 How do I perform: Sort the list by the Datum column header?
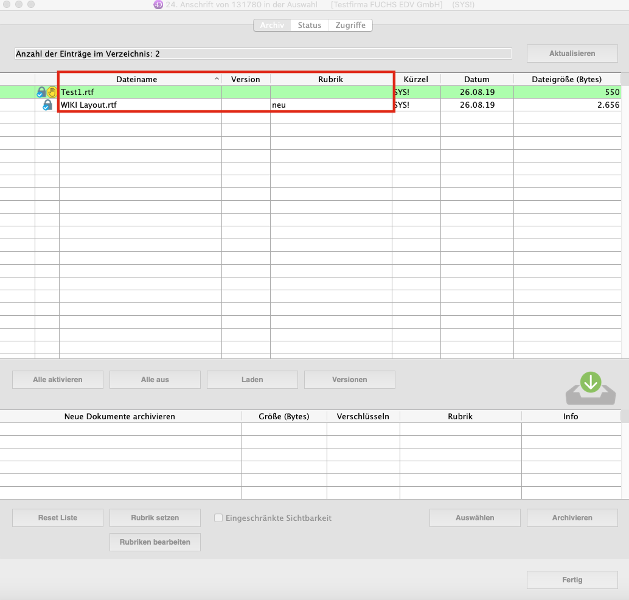click(x=476, y=80)
